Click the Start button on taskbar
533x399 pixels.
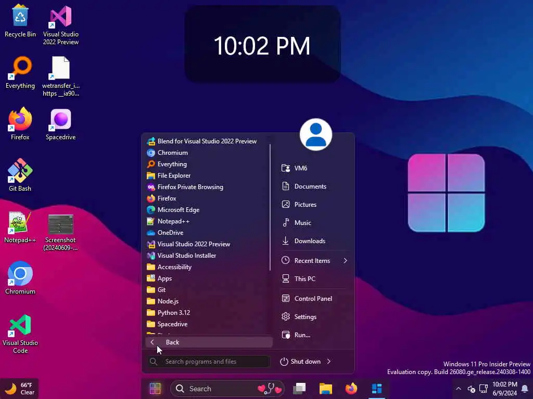(x=155, y=389)
